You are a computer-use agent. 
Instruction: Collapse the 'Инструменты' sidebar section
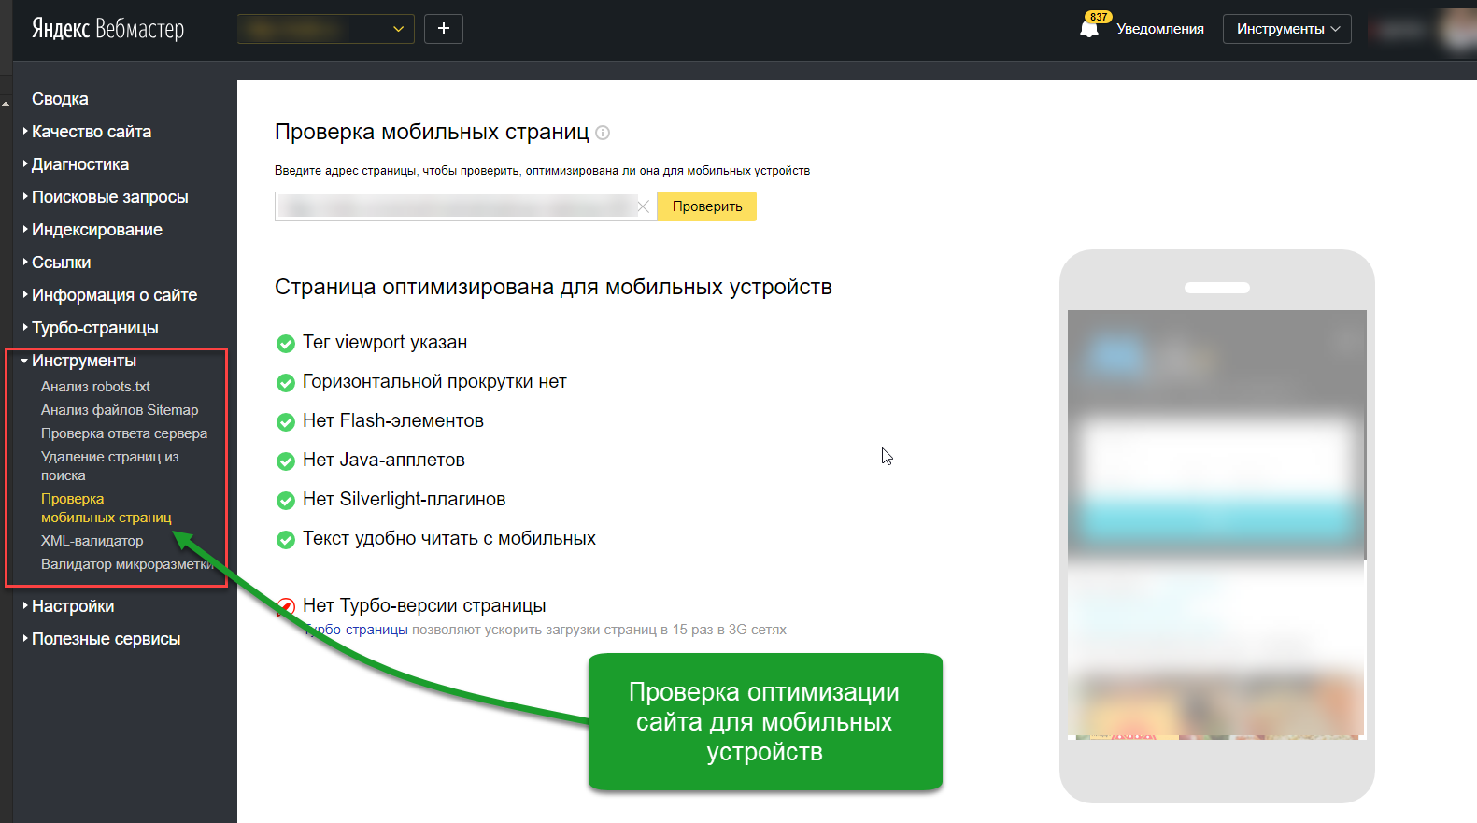pos(83,361)
